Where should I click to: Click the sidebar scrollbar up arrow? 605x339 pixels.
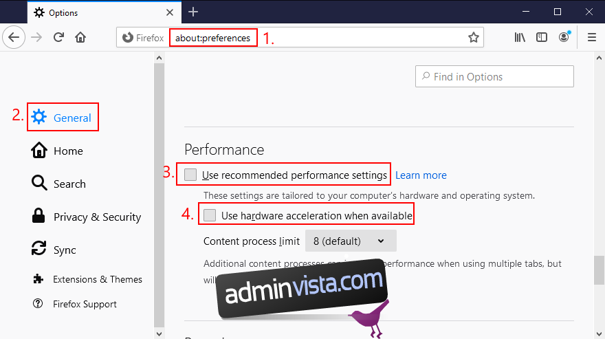tap(159, 58)
